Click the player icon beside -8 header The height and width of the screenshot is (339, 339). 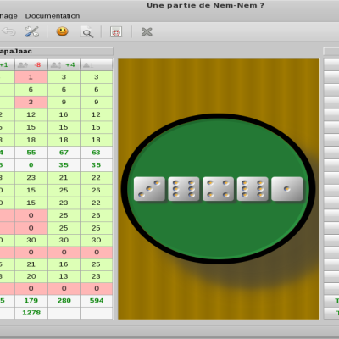pos(23,65)
